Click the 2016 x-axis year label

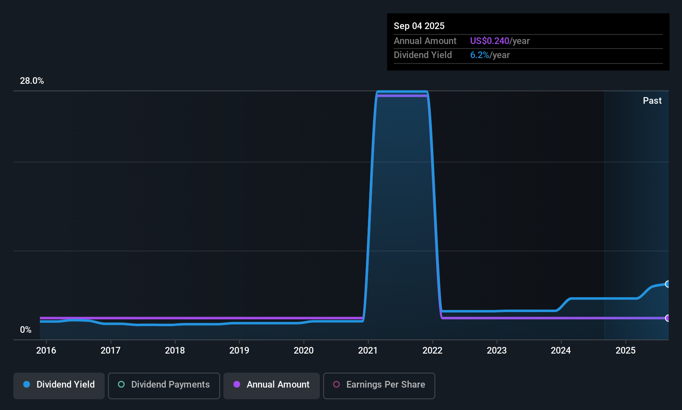(46, 350)
